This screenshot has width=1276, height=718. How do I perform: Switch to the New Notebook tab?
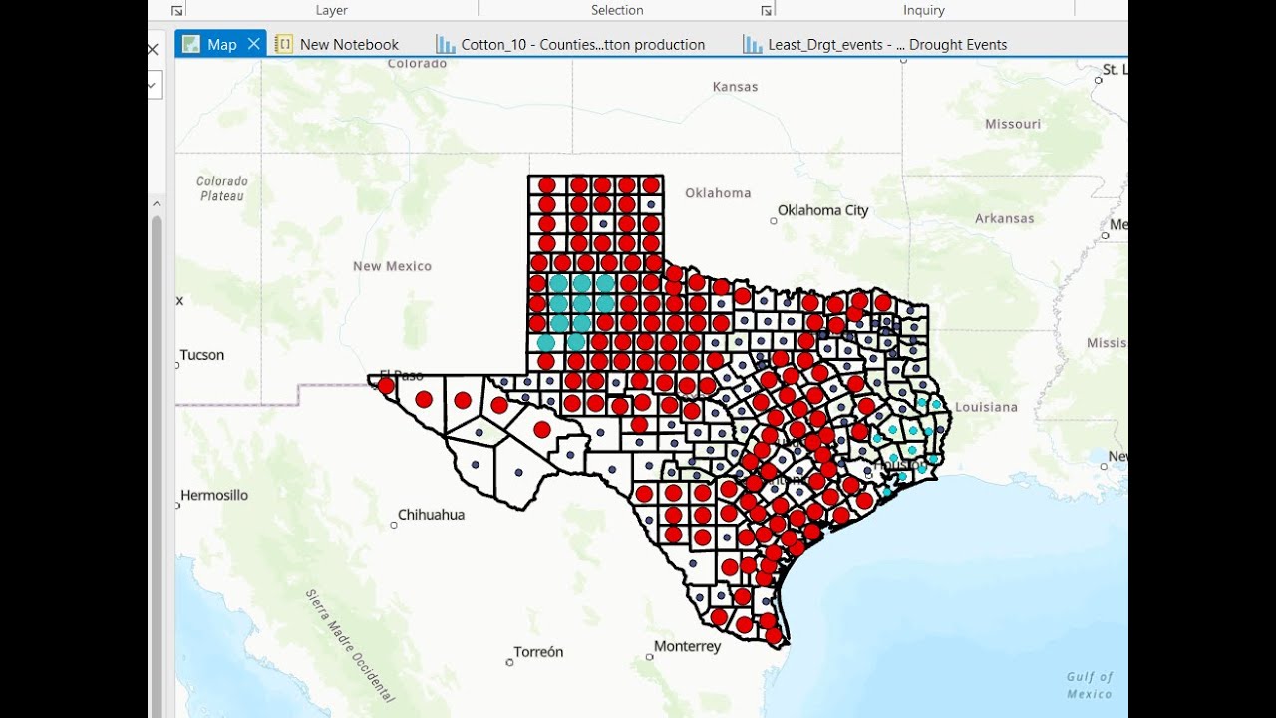pyautogui.click(x=338, y=44)
